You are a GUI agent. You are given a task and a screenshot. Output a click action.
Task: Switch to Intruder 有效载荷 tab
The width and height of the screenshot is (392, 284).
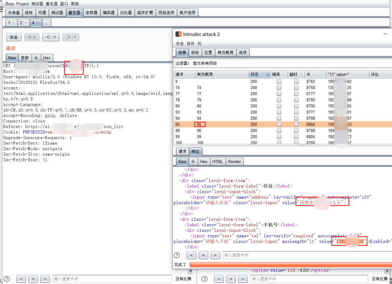225,53
